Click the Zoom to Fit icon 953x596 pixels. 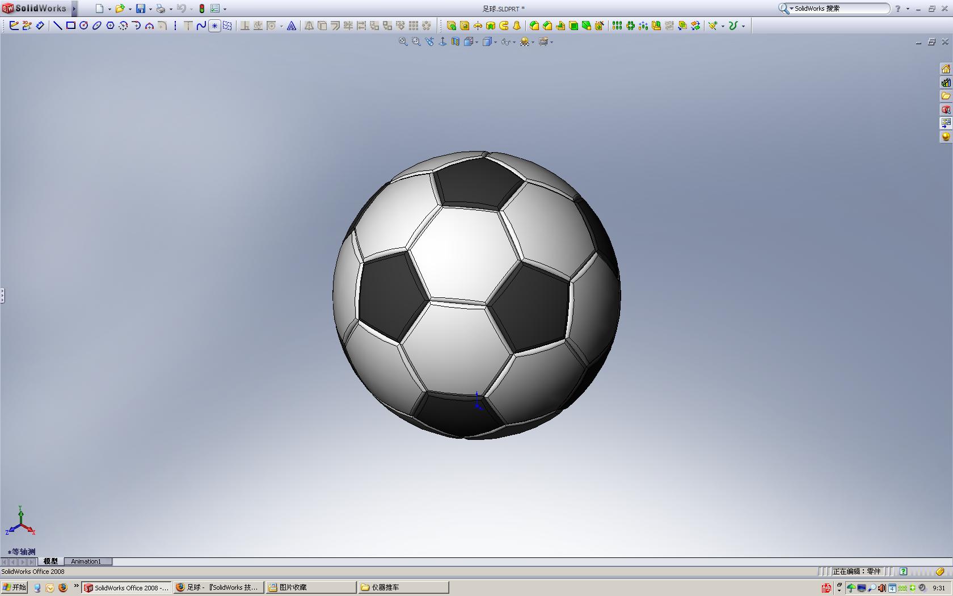[403, 41]
